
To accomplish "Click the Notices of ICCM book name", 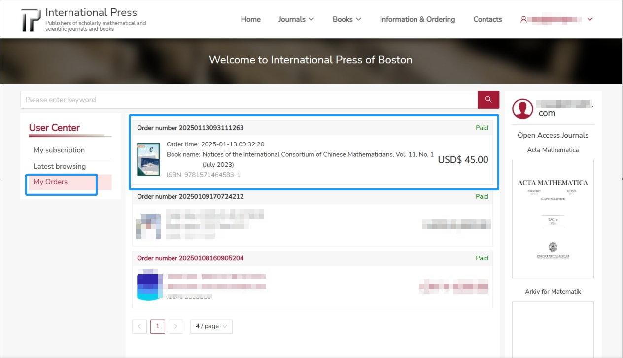I will [x=318, y=159].
